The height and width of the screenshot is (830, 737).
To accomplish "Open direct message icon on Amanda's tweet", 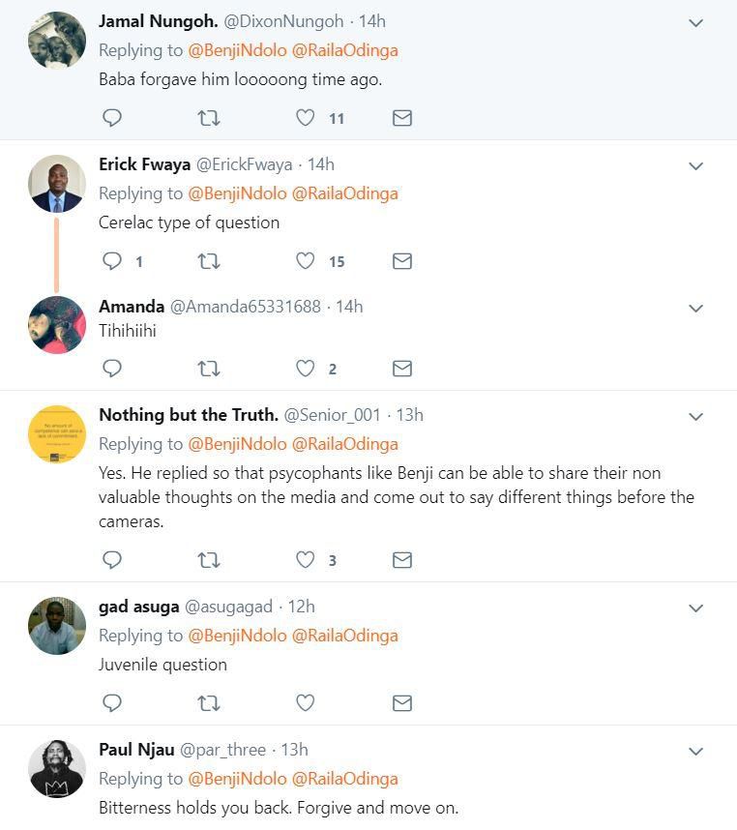I will (x=401, y=368).
